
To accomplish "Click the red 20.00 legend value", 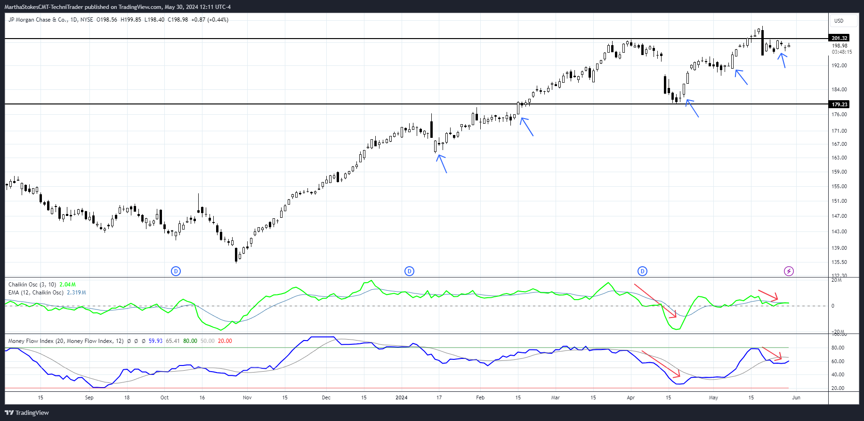I will click(x=225, y=341).
